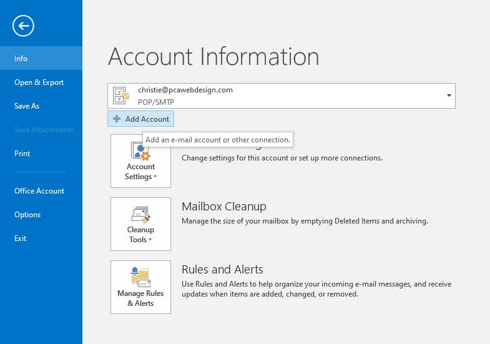
Task: Click the 'Add an e-mail account' tooltip
Action: point(218,140)
